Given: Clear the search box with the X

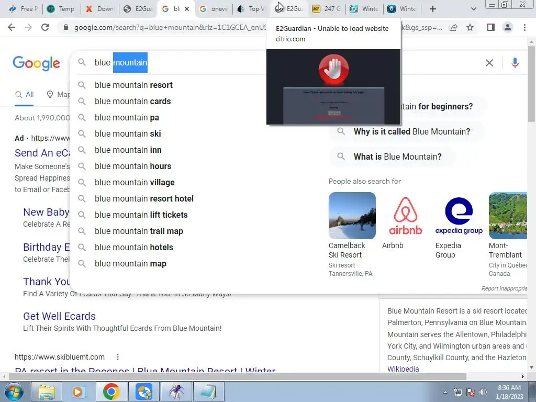Looking at the screenshot, I should point(489,63).
